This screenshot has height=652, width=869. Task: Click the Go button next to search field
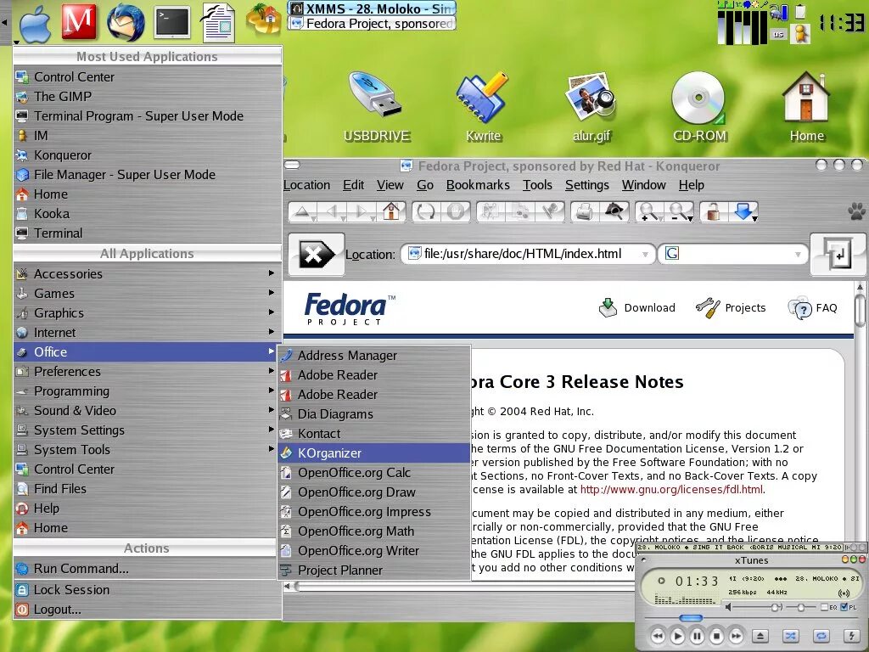tap(838, 255)
